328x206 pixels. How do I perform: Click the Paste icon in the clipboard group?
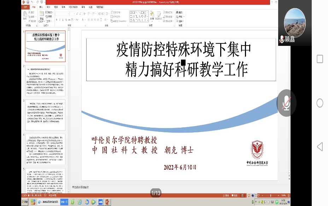pyautogui.click(x=24, y=16)
